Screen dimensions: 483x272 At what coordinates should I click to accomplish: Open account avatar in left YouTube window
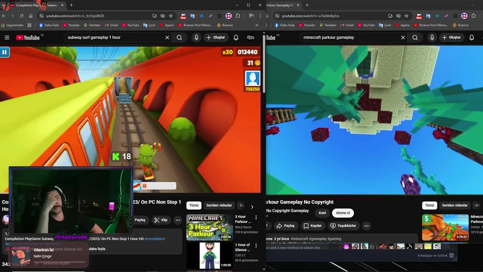click(x=251, y=37)
